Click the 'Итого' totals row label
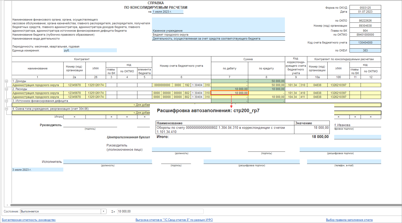The width and height of the screenshot is (402, 223). pos(59,117)
